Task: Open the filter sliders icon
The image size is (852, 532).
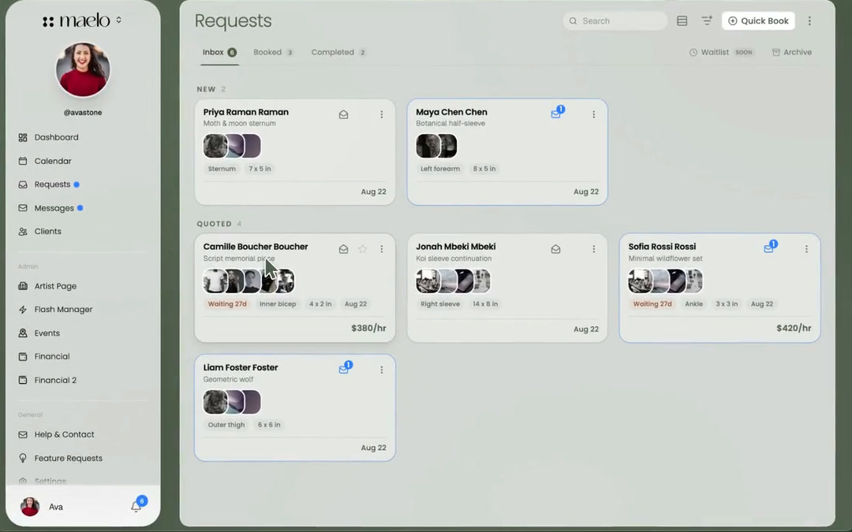Action: tap(706, 20)
